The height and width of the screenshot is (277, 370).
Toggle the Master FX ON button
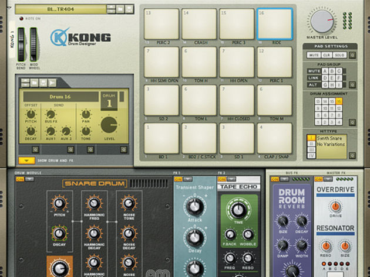318,179
